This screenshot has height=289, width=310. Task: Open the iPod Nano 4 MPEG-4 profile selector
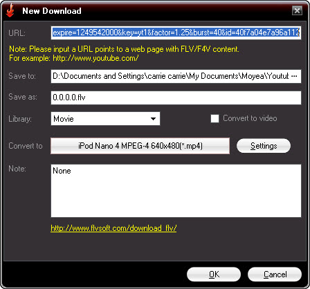pos(140,146)
